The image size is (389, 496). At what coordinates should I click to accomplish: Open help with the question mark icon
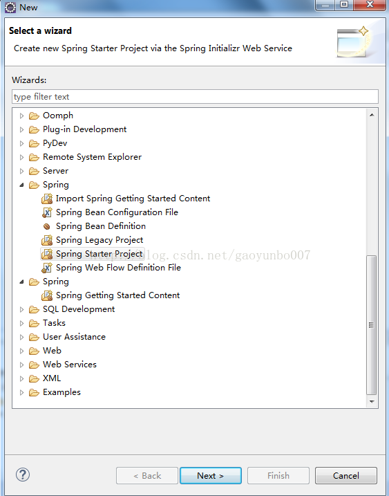coord(23,475)
